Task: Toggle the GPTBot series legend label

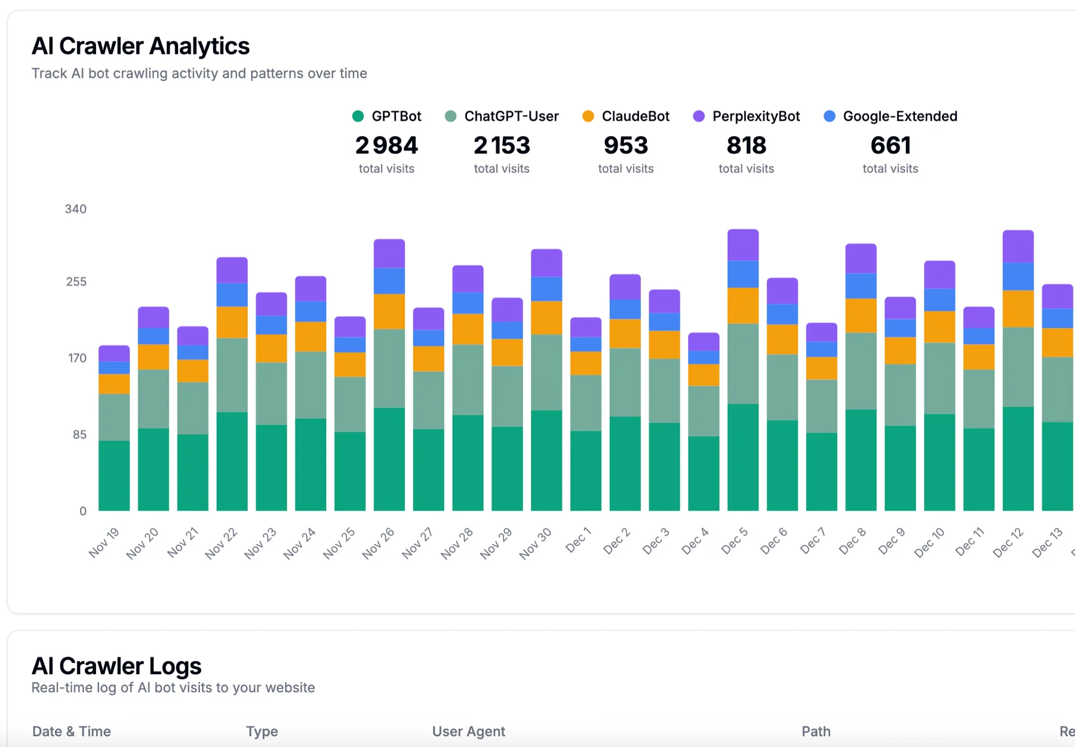Action: click(x=396, y=116)
